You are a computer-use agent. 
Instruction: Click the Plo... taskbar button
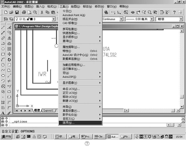126,137
